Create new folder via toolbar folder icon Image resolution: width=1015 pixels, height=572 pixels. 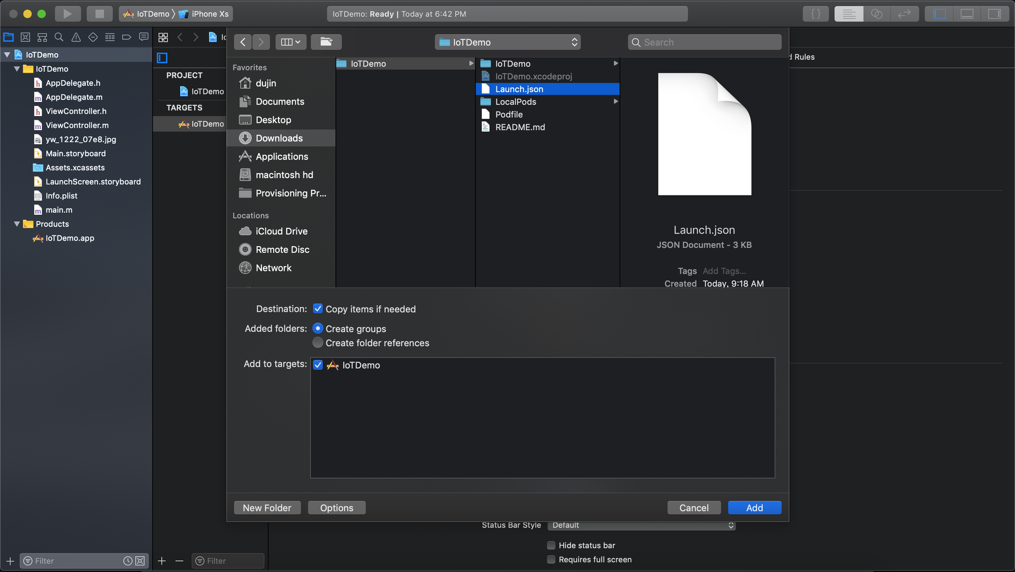(x=326, y=42)
